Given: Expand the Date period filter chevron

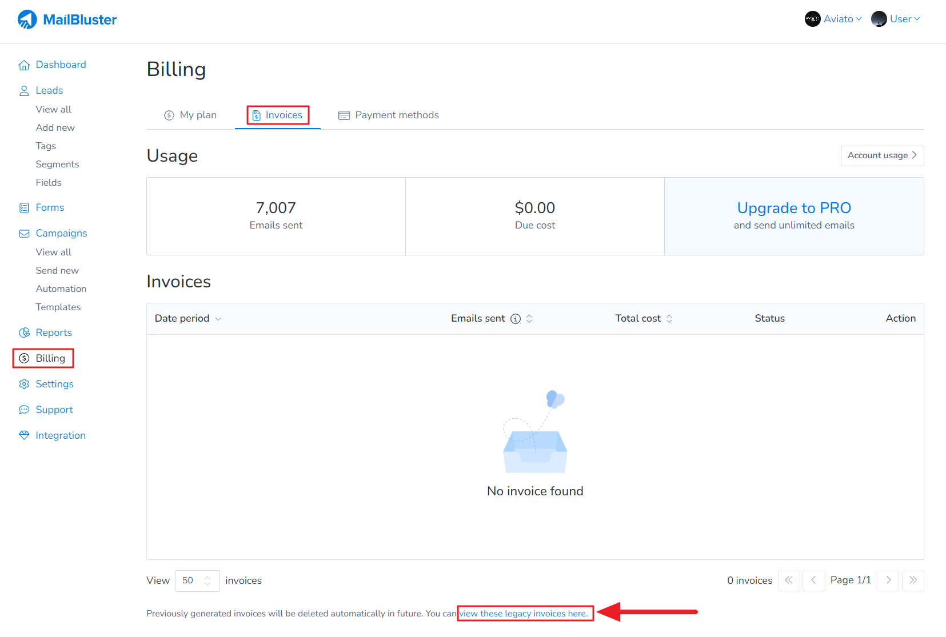Looking at the screenshot, I should point(218,319).
